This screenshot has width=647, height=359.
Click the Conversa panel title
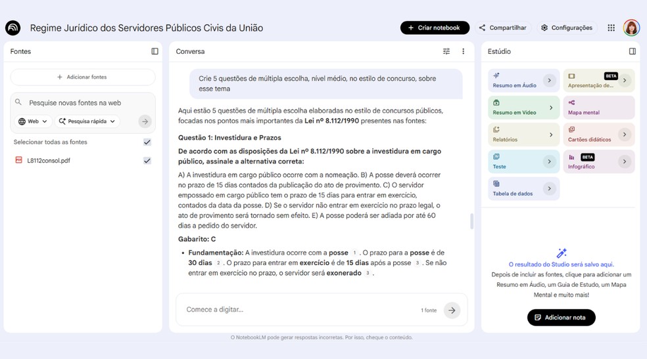point(190,51)
